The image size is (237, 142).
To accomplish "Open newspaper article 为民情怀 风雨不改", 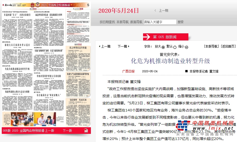I will tap(78, 100).
